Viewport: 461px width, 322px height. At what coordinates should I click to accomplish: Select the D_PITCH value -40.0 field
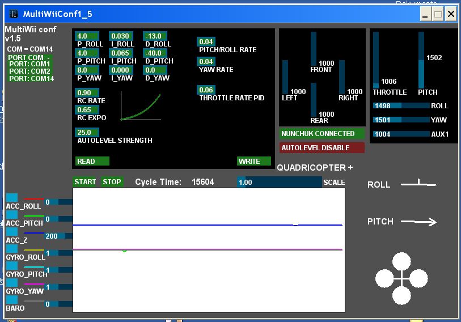[155, 53]
